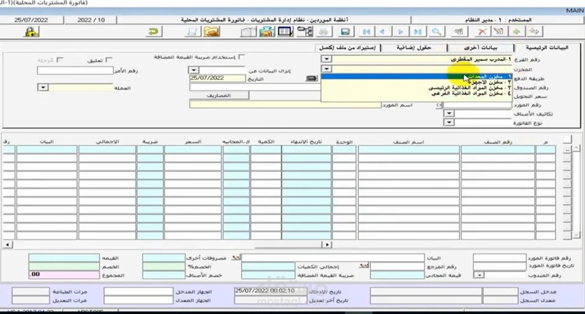Click the رقم الأمر input field
Viewport: 585px width, 314px height.
point(75,71)
